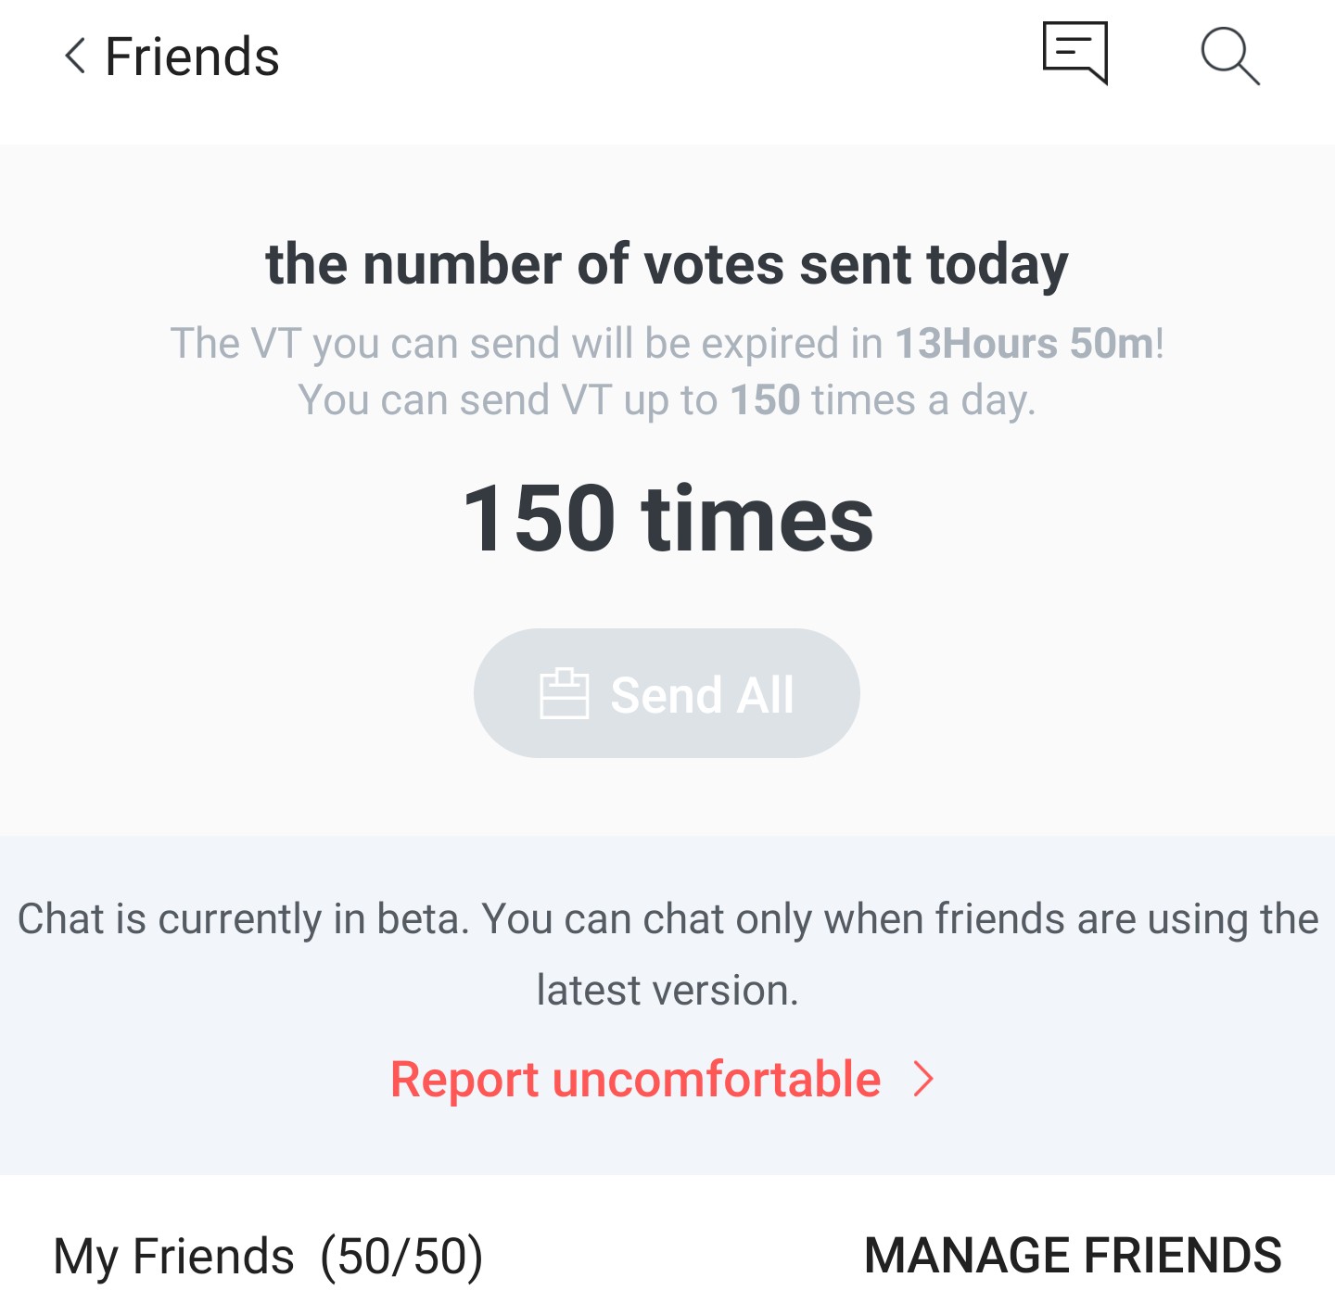Click the "number of votes sent today" heading
Viewport: 1335px width, 1303px height.
click(x=667, y=264)
